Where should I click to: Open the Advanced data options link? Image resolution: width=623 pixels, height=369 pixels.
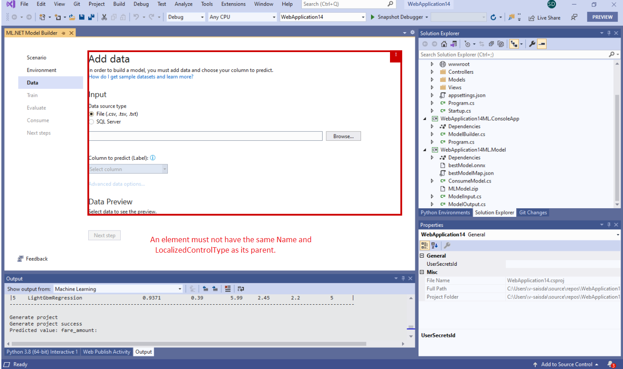point(117,184)
